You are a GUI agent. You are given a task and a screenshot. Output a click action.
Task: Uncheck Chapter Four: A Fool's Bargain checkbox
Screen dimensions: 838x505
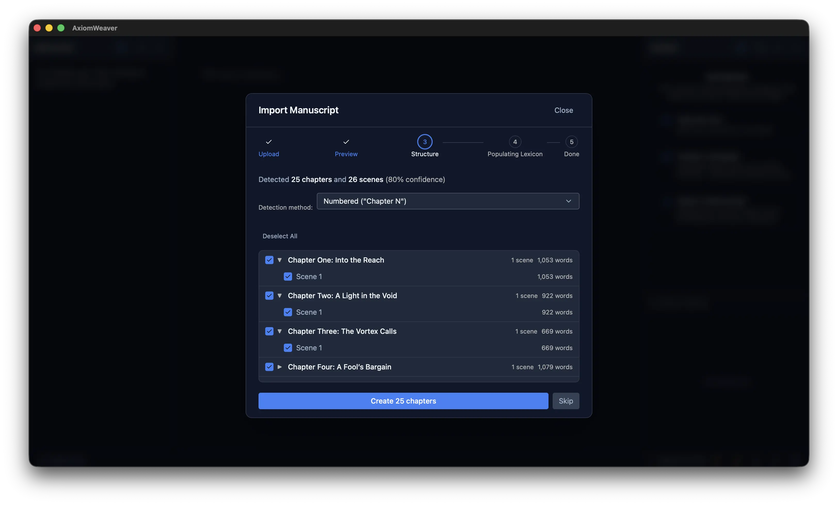pyautogui.click(x=269, y=367)
